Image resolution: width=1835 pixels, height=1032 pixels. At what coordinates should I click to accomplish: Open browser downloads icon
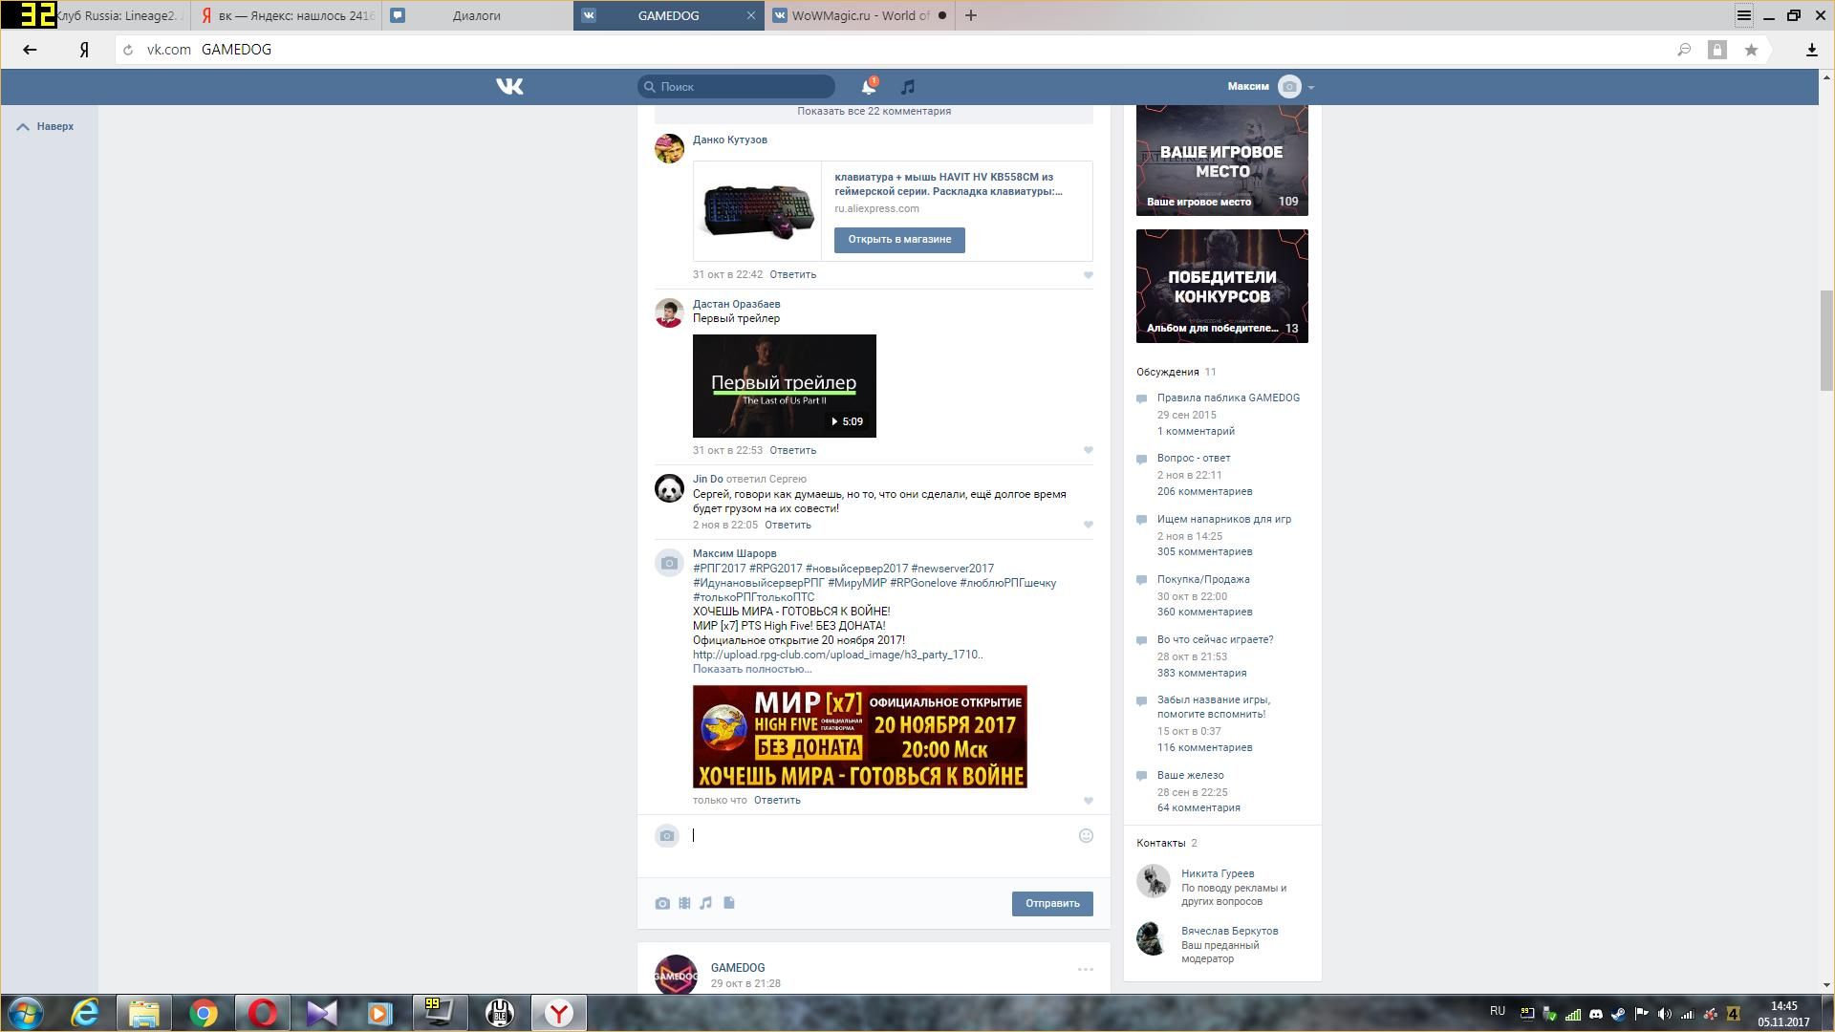pyautogui.click(x=1811, y=50)
